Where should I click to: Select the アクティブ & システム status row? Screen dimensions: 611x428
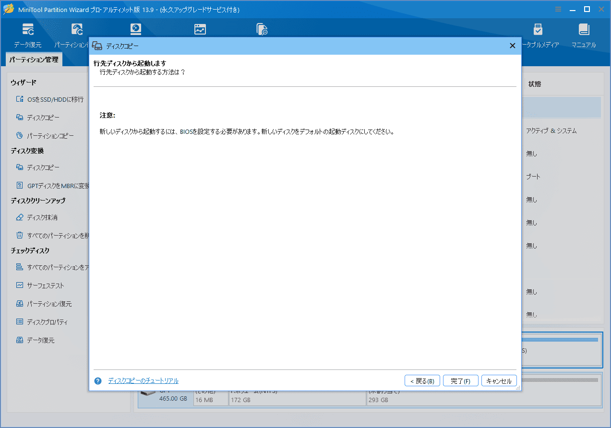pos(551,131)
